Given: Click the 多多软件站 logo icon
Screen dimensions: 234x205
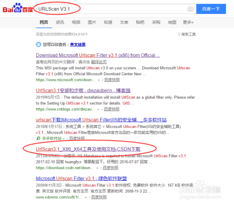Looking at the screenshot, I should [x=38, y=138].
